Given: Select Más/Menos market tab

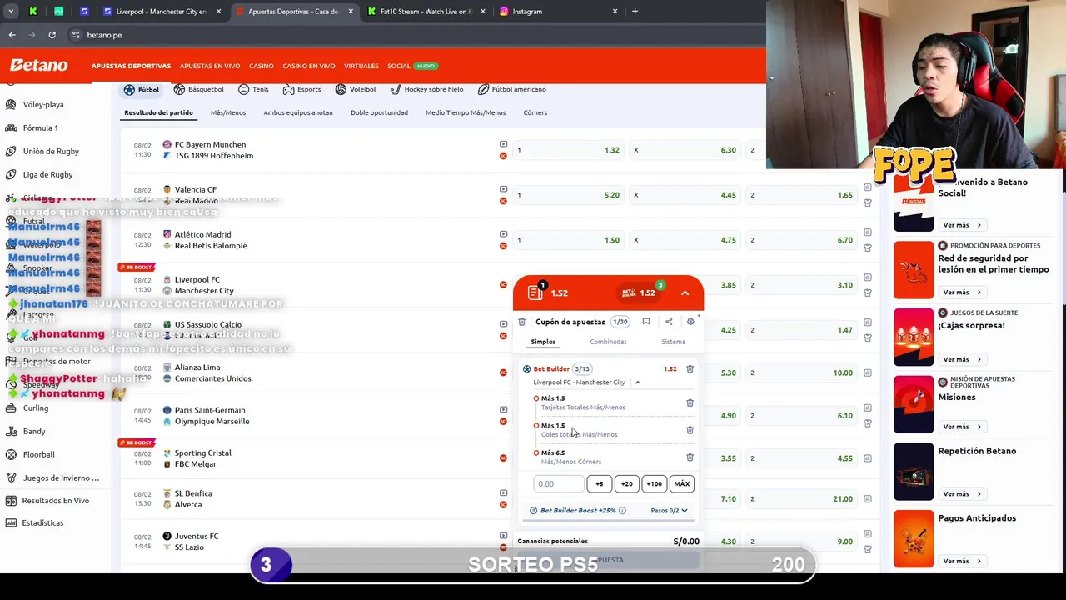Looking at the screenshot, I should coord(228,112).
